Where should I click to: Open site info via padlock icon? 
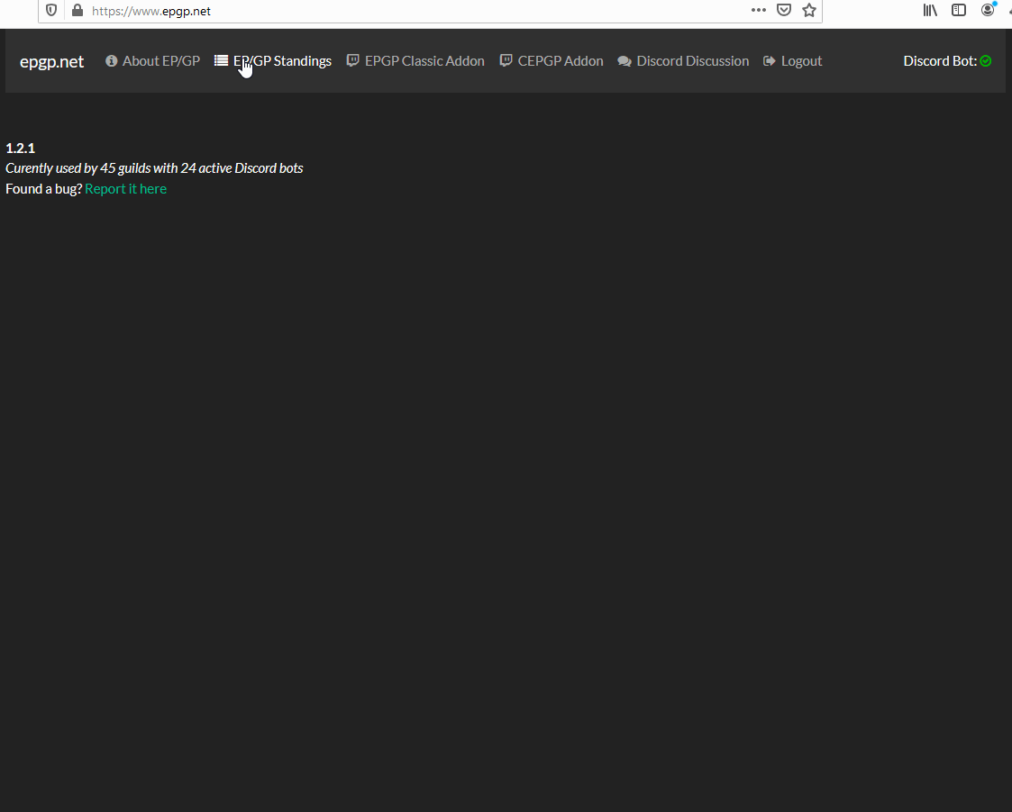point(77,11)
